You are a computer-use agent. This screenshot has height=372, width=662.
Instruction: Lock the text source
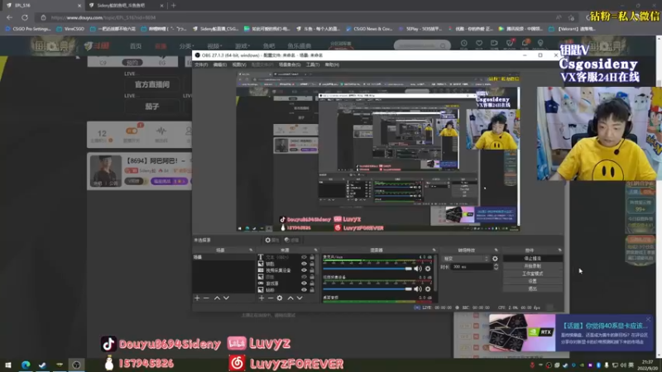[312, 257]
